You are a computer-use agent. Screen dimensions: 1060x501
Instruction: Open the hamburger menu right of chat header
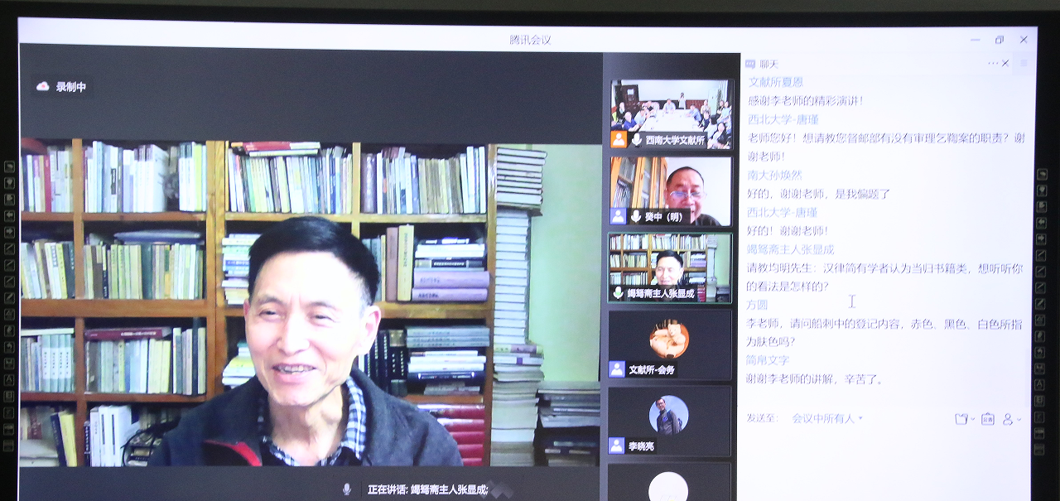point(1024,63)
